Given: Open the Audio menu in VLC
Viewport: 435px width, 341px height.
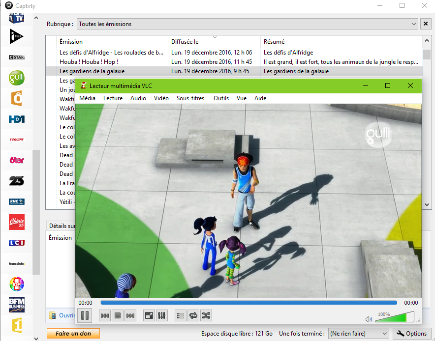Looking at the screenshot, I should coord(138,98).
